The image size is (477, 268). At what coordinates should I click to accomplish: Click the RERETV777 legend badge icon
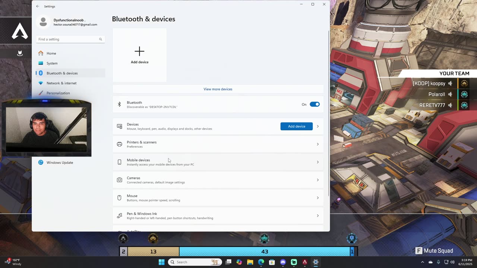(x=464, y=105)
